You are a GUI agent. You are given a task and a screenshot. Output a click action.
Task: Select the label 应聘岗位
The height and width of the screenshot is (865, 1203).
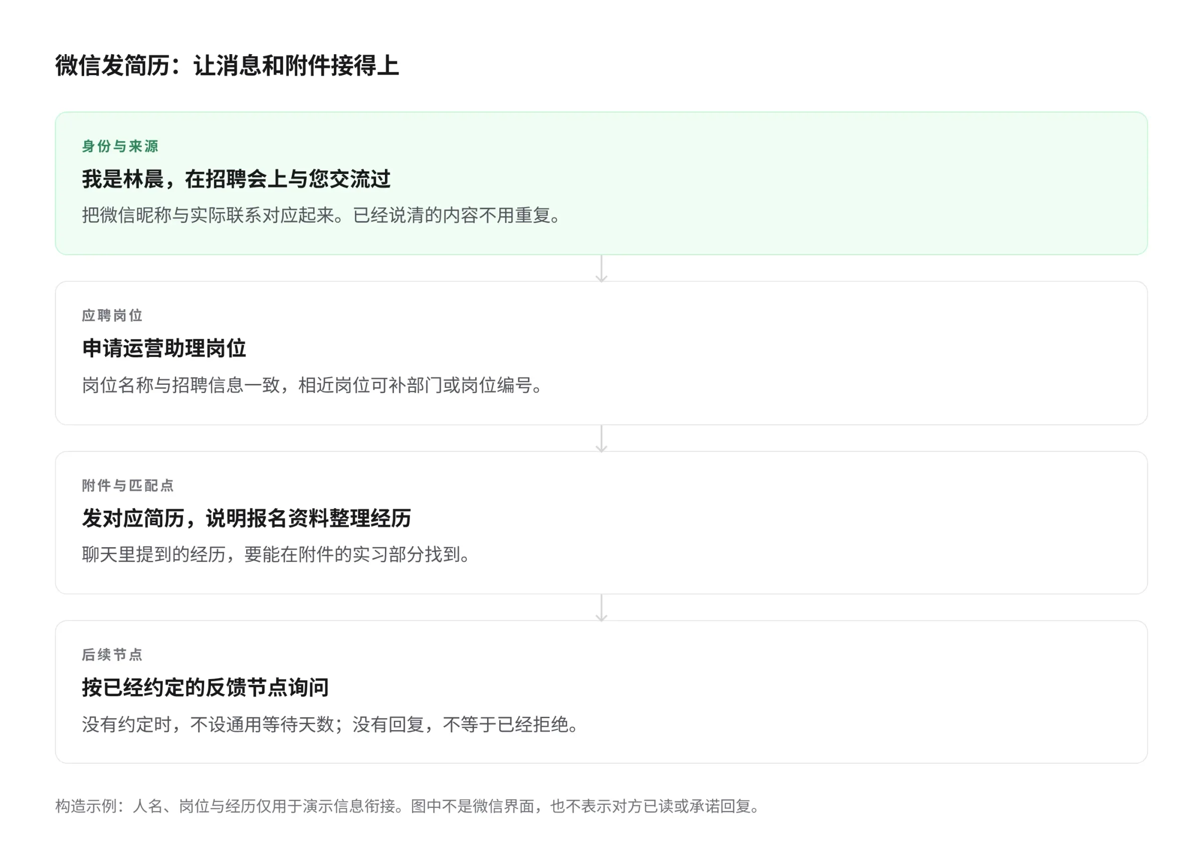coord(112,316)
